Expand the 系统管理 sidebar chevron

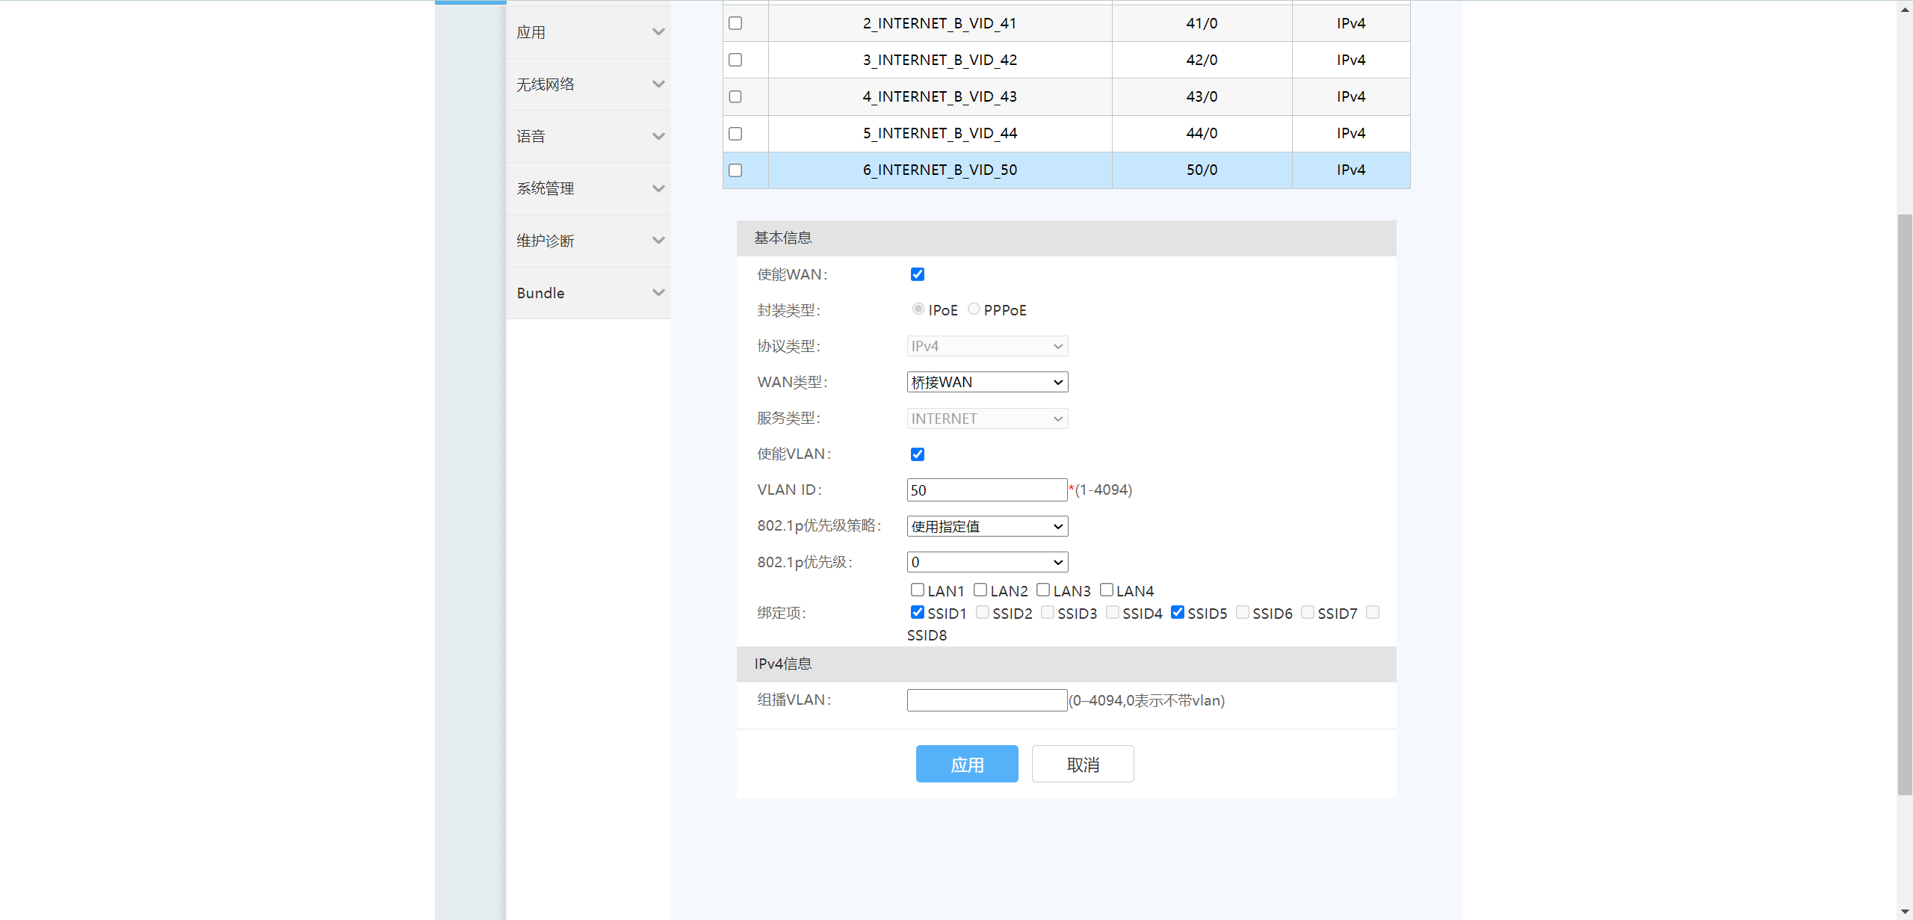tap(658, 189)
